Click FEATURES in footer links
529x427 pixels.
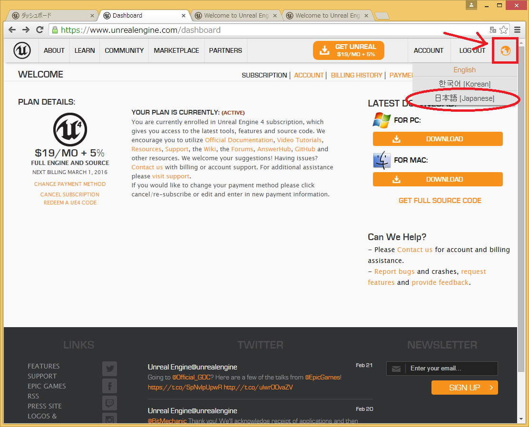click(43, 366)
